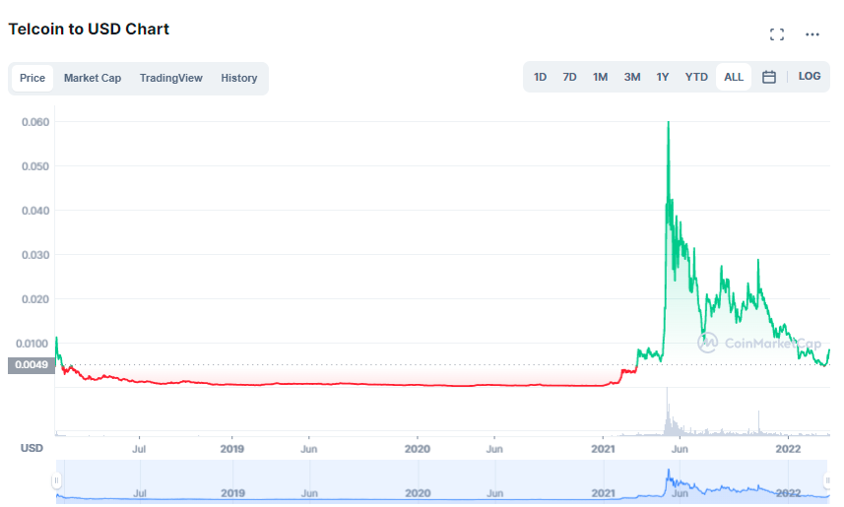Click the 2022 x-axis label
Image resolution: width=844 pixels, height=507 pixels.
(788, 449)
